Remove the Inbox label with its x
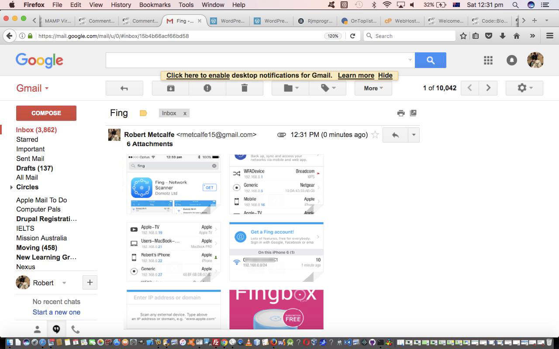Screen dimensions: 559x349 [x=185, y=113]
